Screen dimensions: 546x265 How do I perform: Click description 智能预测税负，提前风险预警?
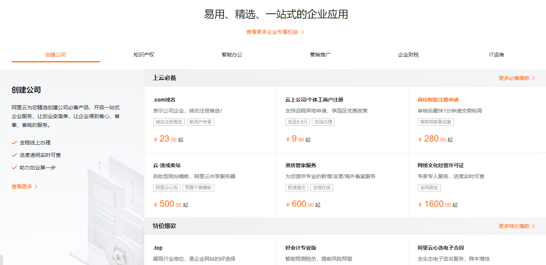click(x=319, y=259)
